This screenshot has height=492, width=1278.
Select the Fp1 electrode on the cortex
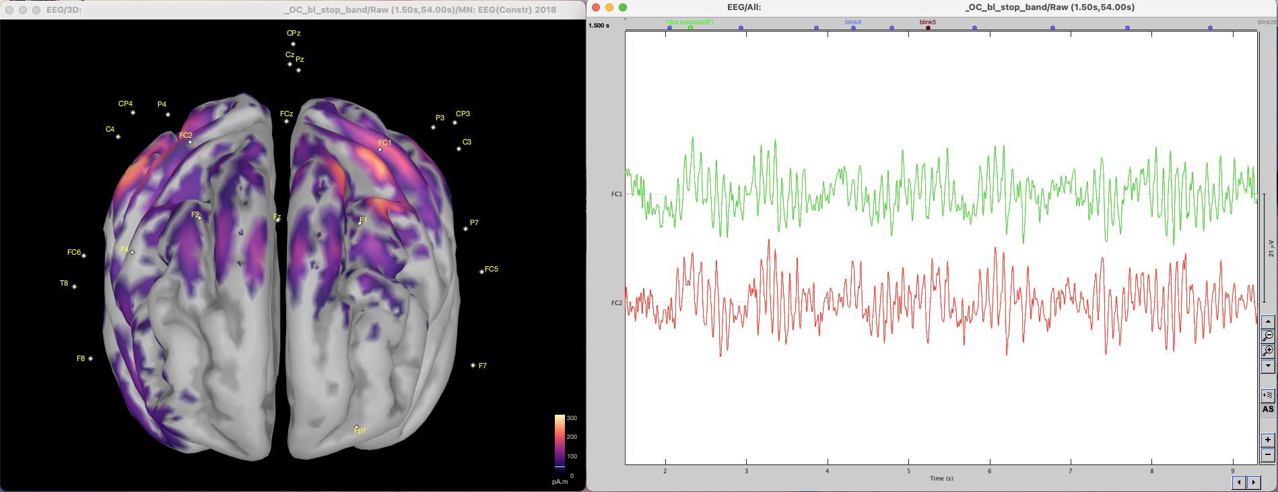[x=356, y=427]
